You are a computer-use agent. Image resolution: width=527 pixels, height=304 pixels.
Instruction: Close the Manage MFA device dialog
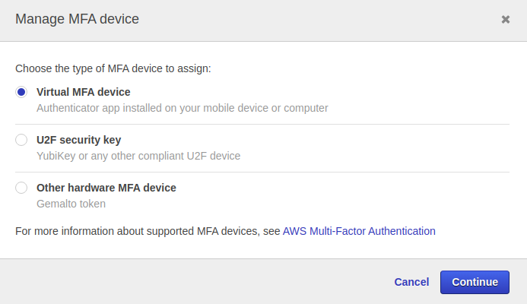click(506, 20)
